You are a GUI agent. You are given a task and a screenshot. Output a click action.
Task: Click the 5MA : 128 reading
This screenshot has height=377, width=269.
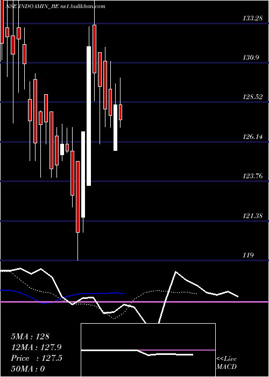(30, 337)
